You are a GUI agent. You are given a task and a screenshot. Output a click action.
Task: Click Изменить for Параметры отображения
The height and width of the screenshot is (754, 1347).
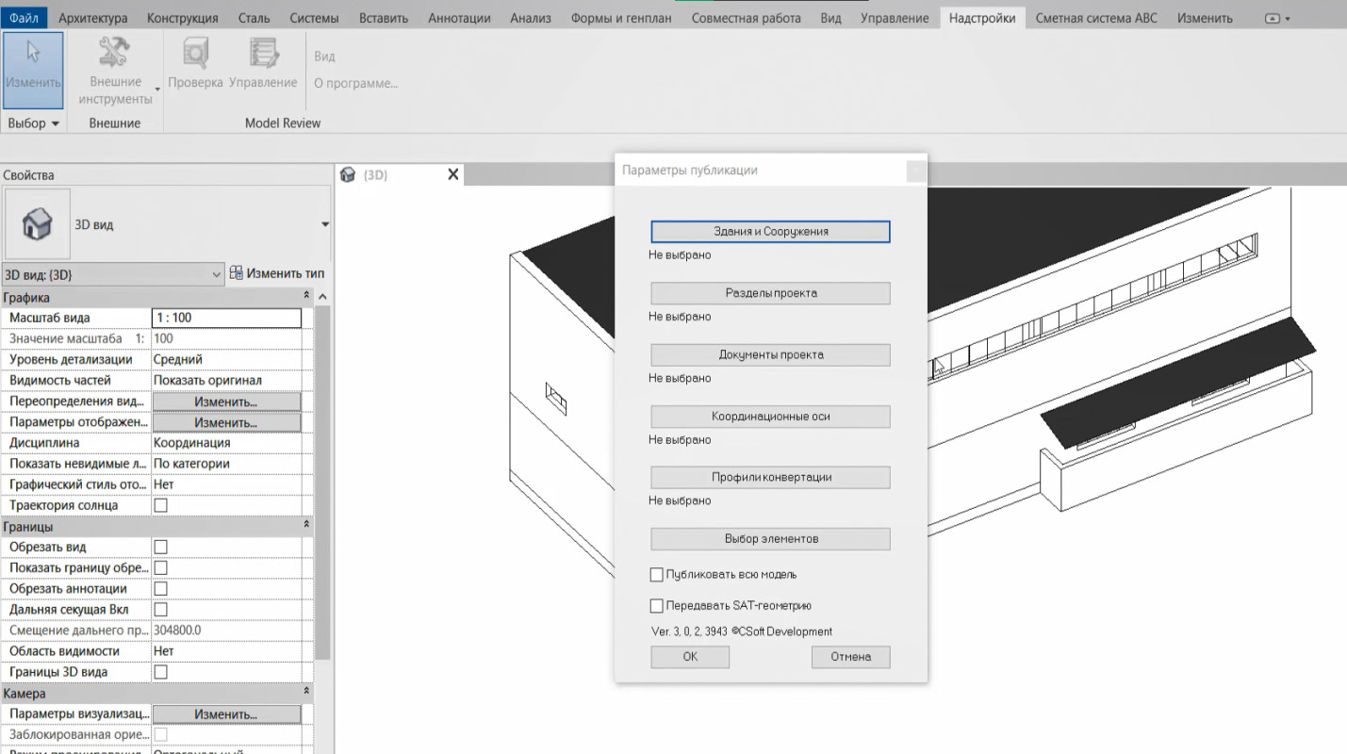tap(226, 422)
